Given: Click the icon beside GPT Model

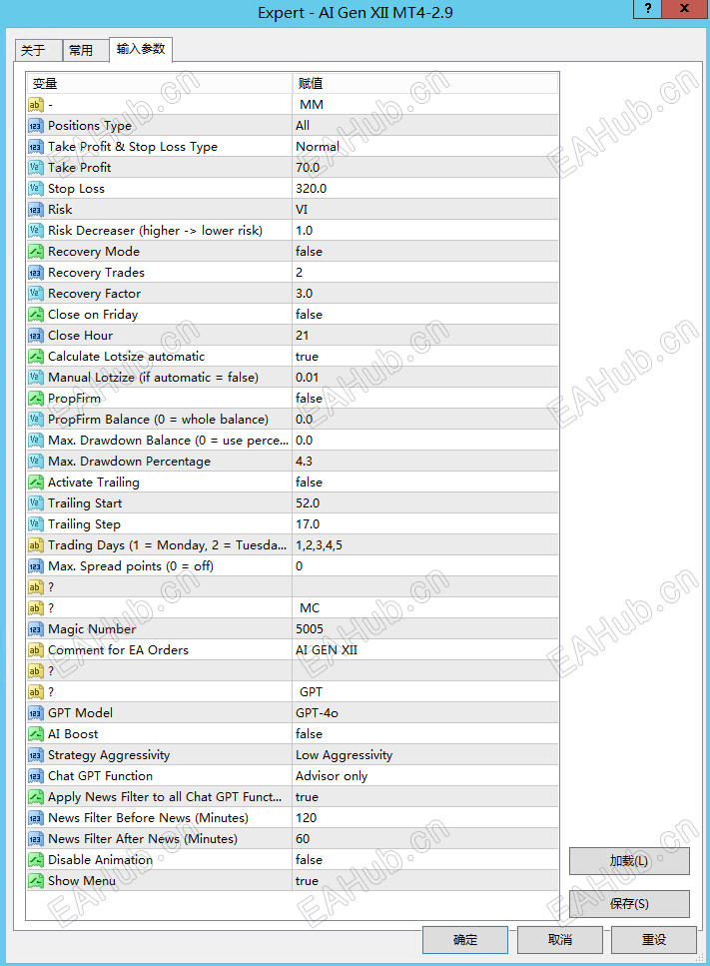Looking at the screenshot, I should tap(36, 713).
